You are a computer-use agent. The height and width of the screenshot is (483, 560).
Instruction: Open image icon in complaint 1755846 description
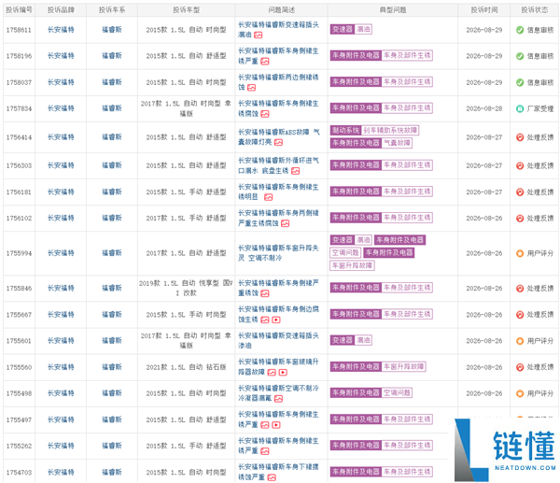click(265, 293)
